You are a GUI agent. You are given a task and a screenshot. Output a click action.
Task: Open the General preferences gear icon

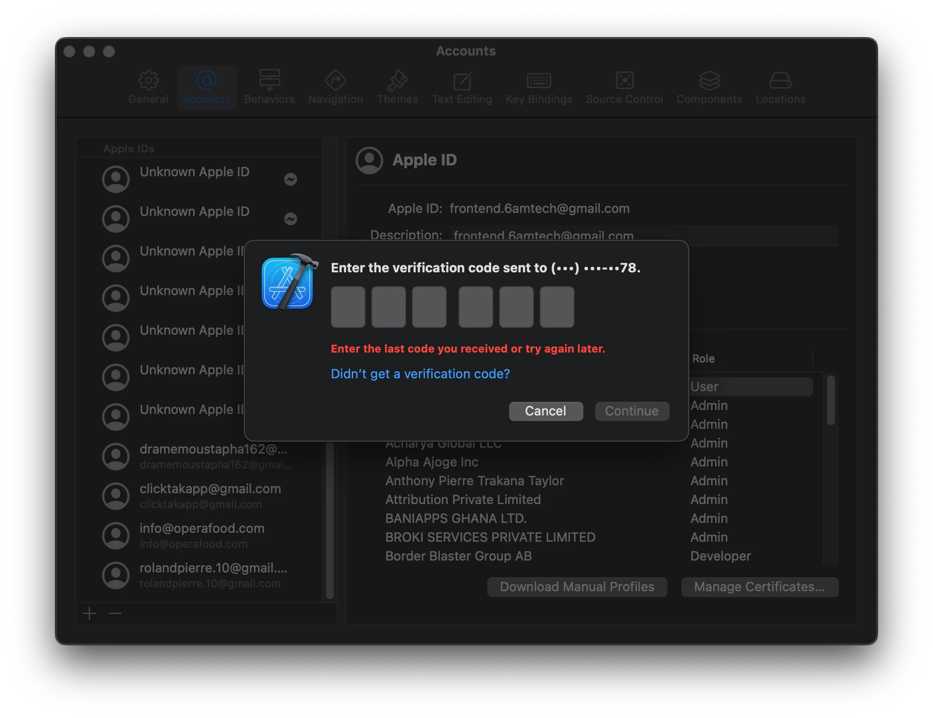[x=148, y=81]
